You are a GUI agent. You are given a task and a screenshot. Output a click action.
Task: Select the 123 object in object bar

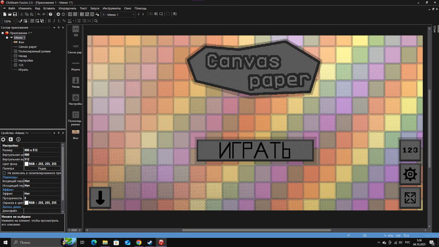click(76, 31)
